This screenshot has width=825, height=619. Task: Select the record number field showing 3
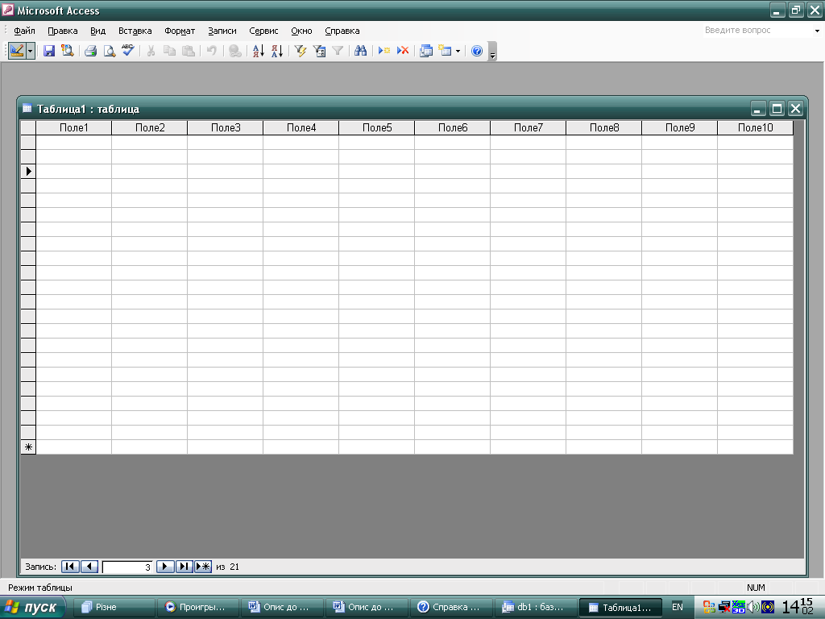click(127, 567)
